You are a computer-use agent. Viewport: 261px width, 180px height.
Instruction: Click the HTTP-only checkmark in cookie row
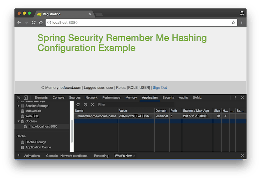click(x=225, y=116)
